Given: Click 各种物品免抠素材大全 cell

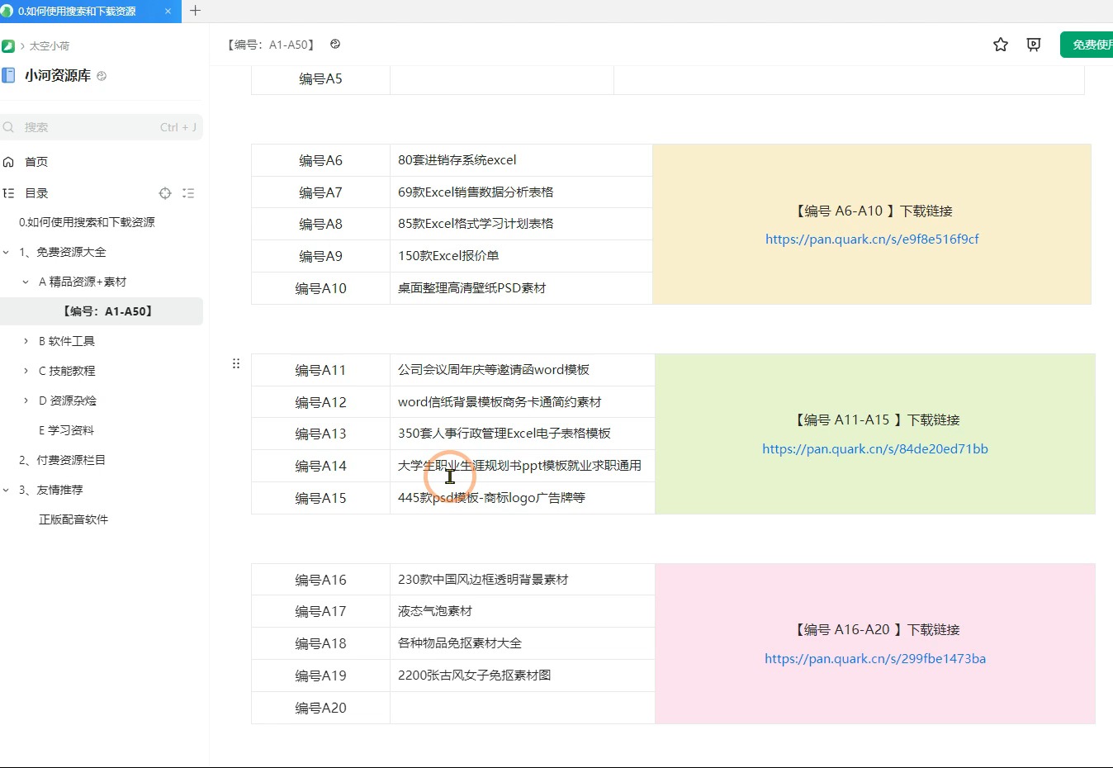Looking at the screenshot, I should pos(523,643).
